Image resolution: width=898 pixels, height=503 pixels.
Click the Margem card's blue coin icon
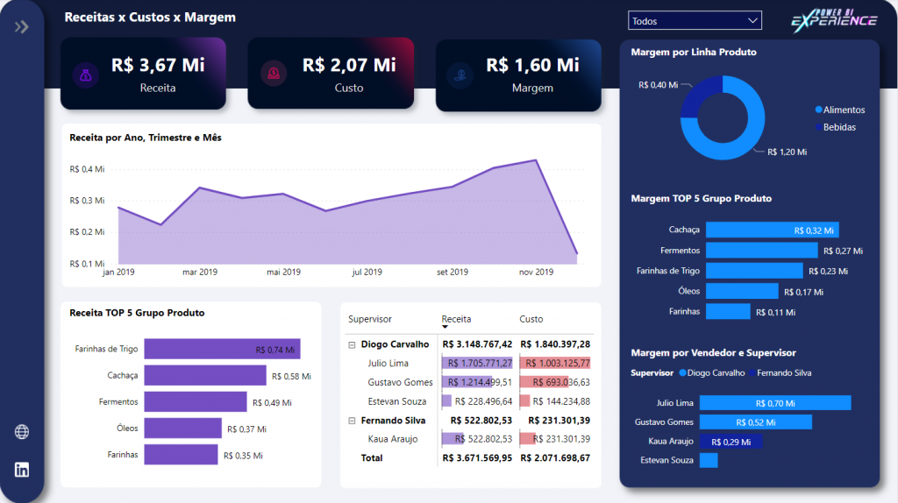click(x=461, y=74)
